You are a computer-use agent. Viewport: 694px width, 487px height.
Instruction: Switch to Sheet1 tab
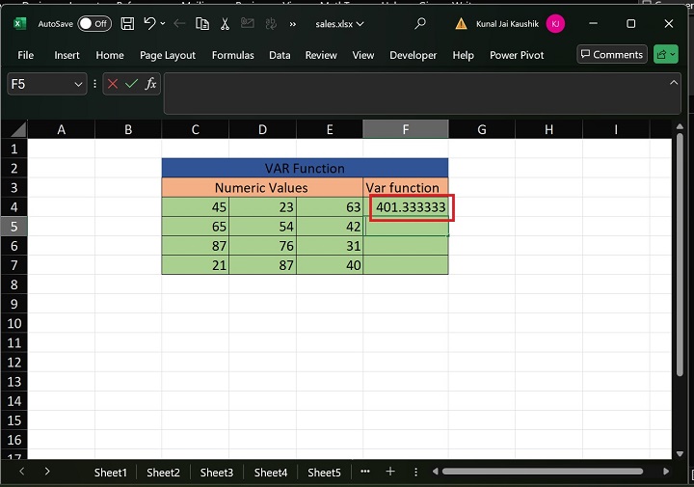[111, 473]
